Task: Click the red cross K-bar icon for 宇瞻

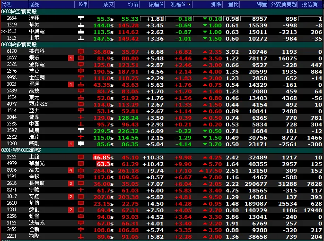Action: [x=81, y=190]
